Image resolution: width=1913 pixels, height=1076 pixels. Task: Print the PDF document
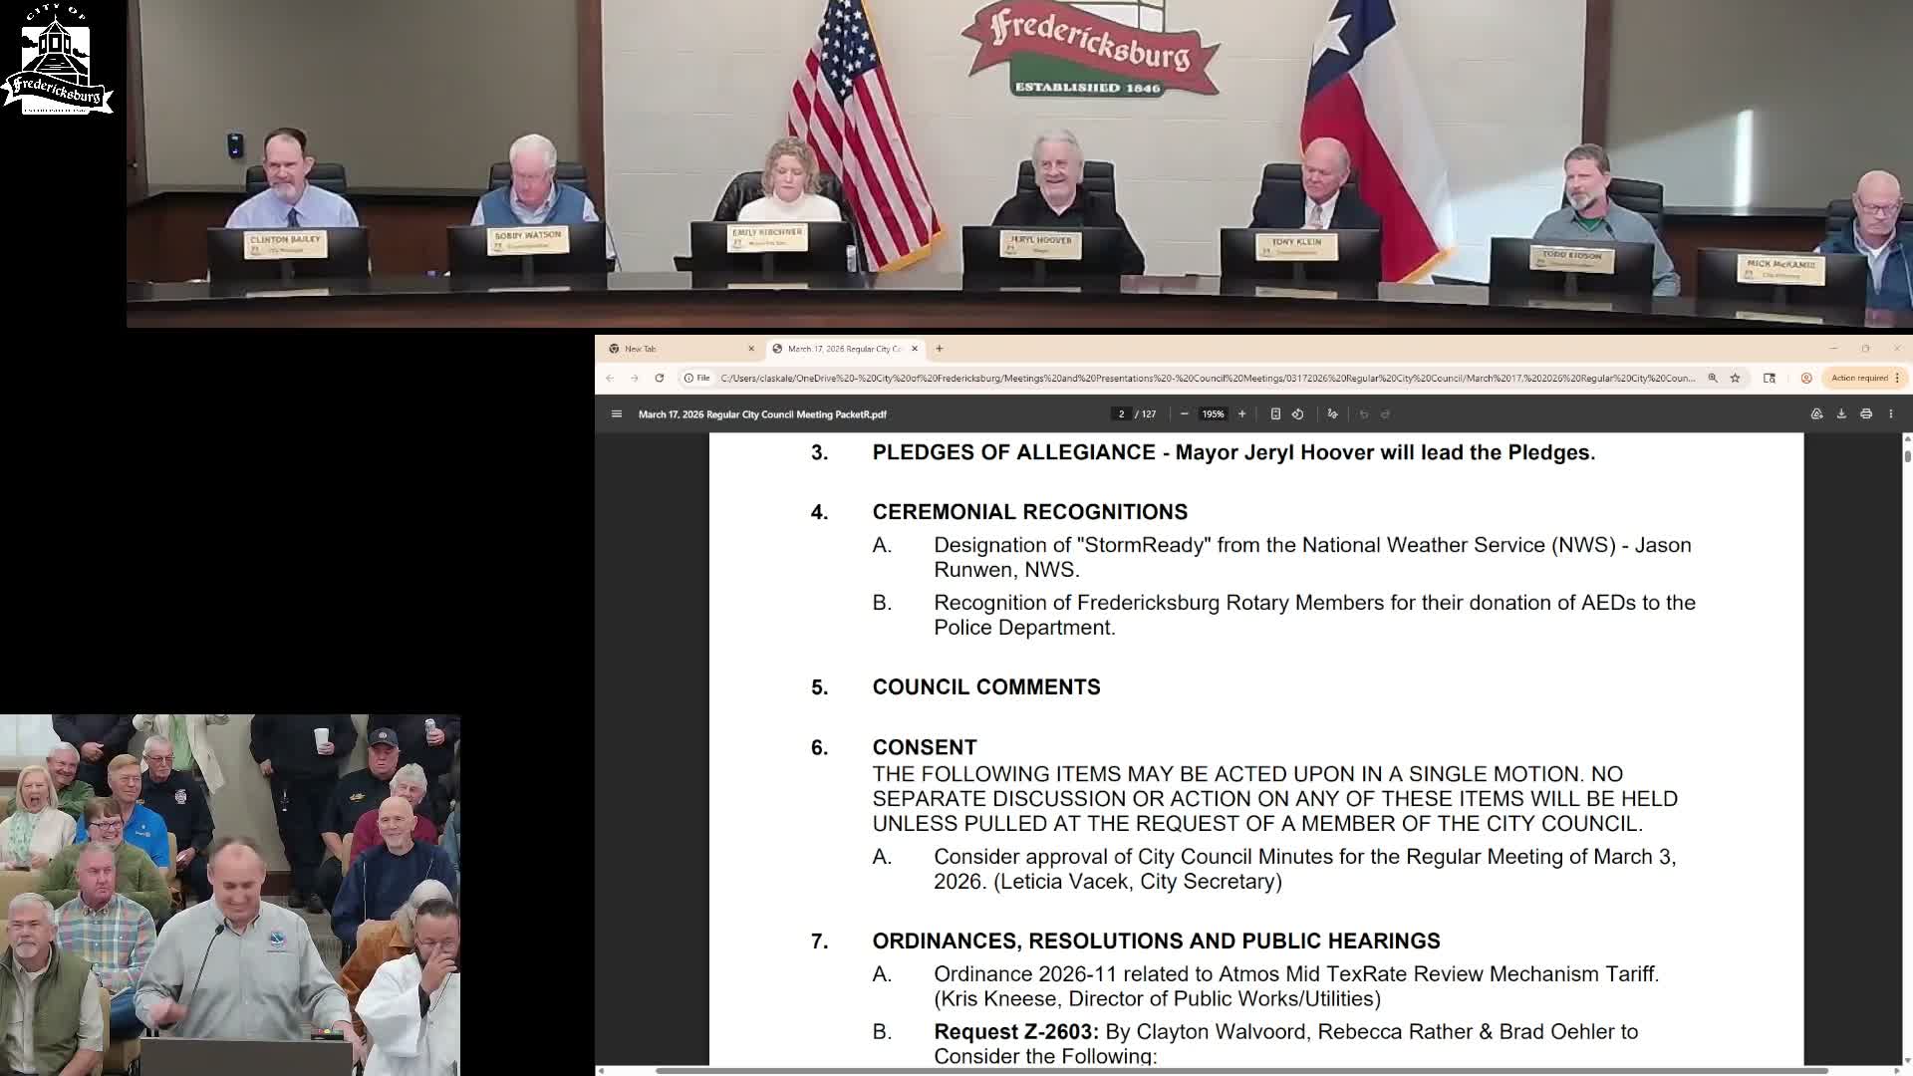click(x=1866, y=414)
